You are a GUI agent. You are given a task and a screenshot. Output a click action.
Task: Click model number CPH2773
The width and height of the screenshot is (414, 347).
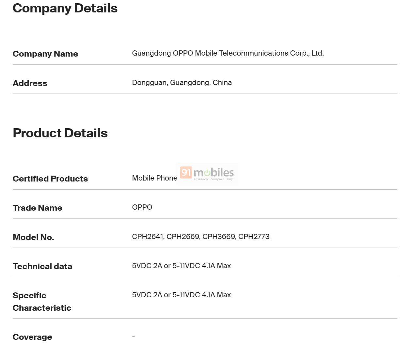254,237
